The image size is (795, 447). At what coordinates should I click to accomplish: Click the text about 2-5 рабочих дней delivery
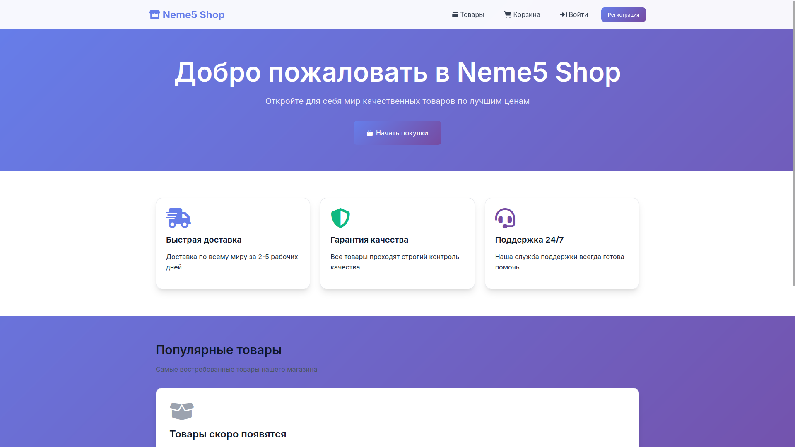tap(232, 262)
